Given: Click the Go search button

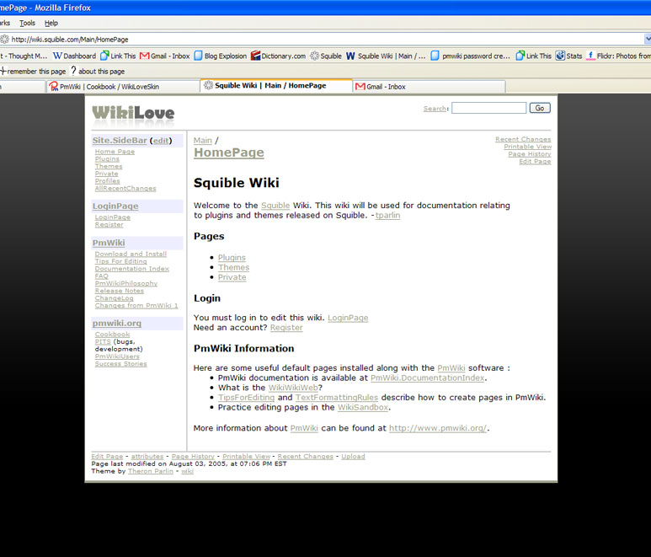Looking at the screenshot, I should (x=540, y=108).
